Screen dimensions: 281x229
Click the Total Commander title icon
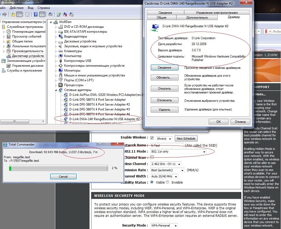point(5,144)
